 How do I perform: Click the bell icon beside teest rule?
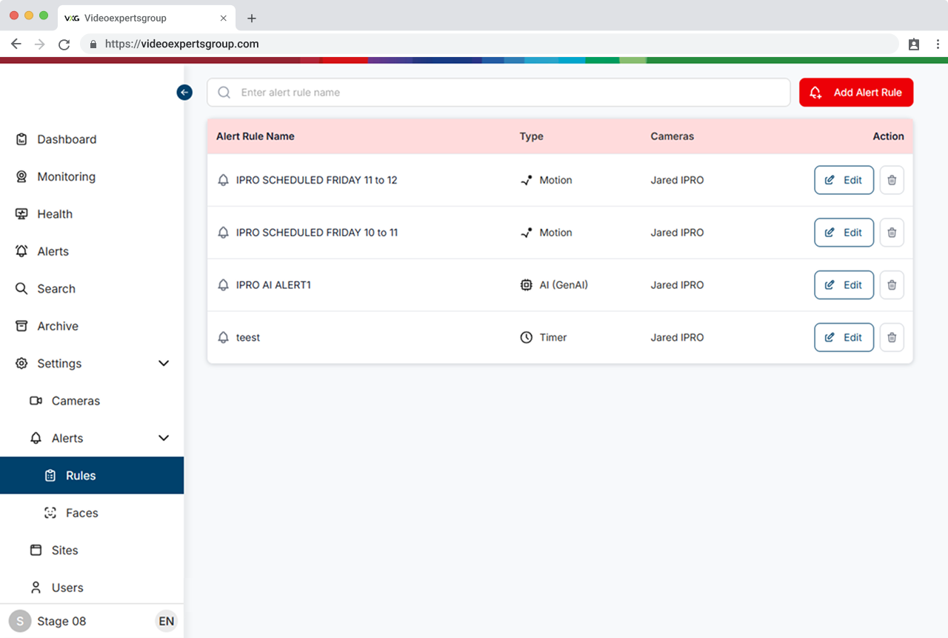pos(223,338)
